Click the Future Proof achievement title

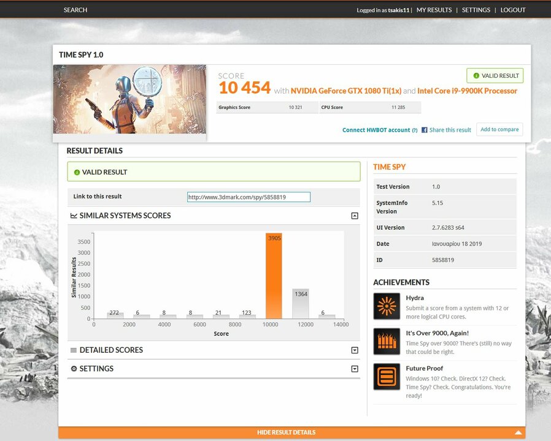tap(424, 368)
